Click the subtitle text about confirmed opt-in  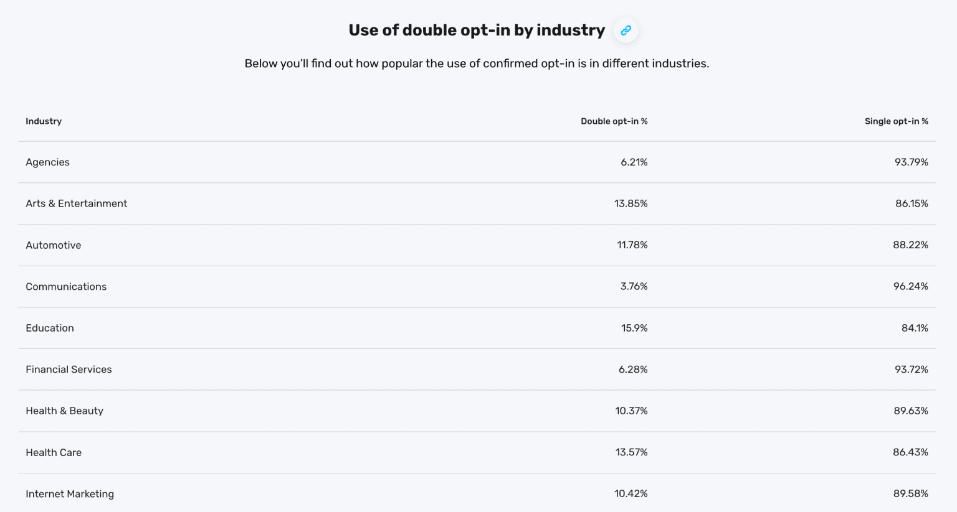(477, 63)
